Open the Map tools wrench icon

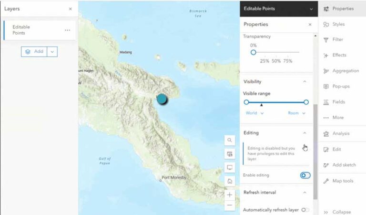tap(326, 181)
